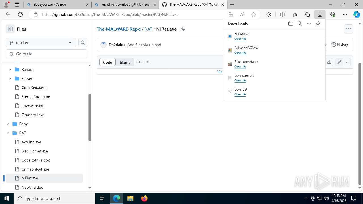Refresh the current page
The image size is (363, 204).
[x=20, y=14]
